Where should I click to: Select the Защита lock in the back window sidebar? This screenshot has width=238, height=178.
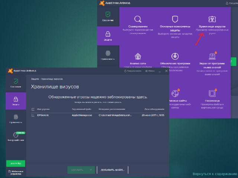[108, 36]
